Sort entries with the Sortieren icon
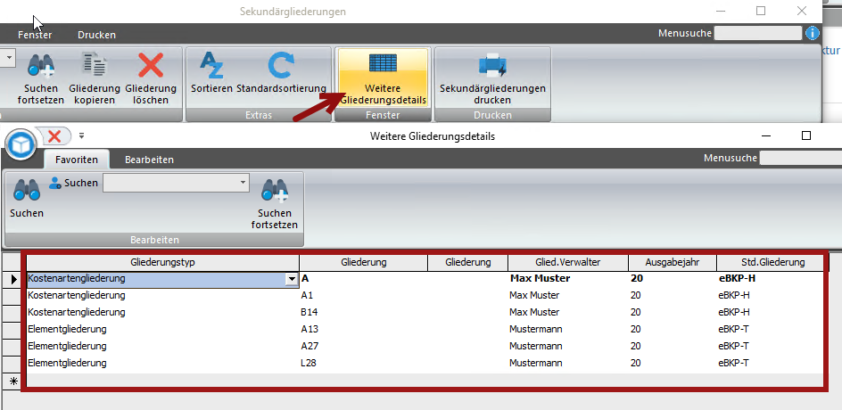Screen dimensions: 842x410 pos(211,68)
